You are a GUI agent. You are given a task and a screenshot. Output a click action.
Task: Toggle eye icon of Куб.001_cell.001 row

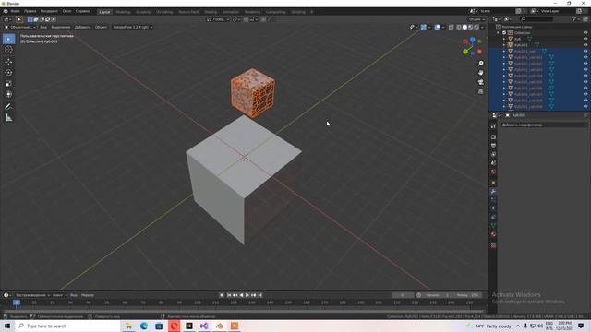click(585, 57)
